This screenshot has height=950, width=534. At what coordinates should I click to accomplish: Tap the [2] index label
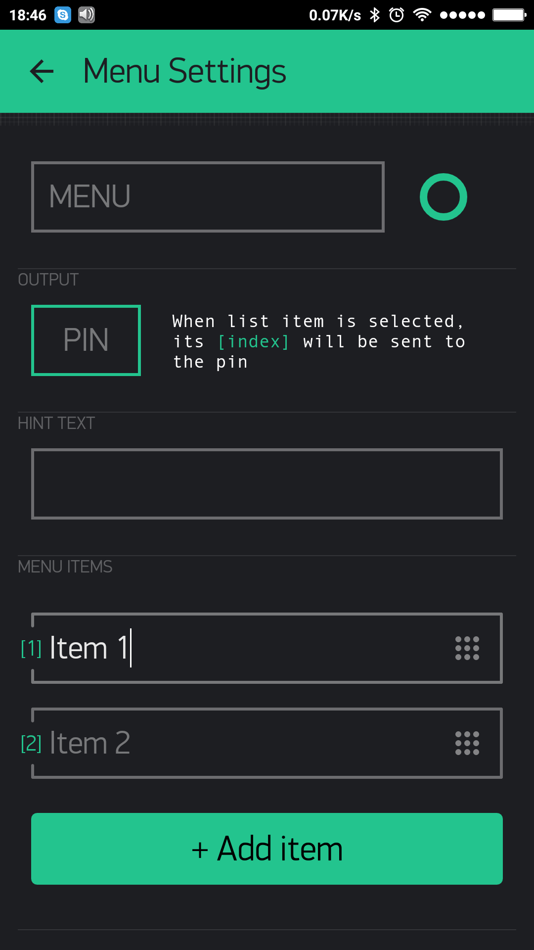31,743
